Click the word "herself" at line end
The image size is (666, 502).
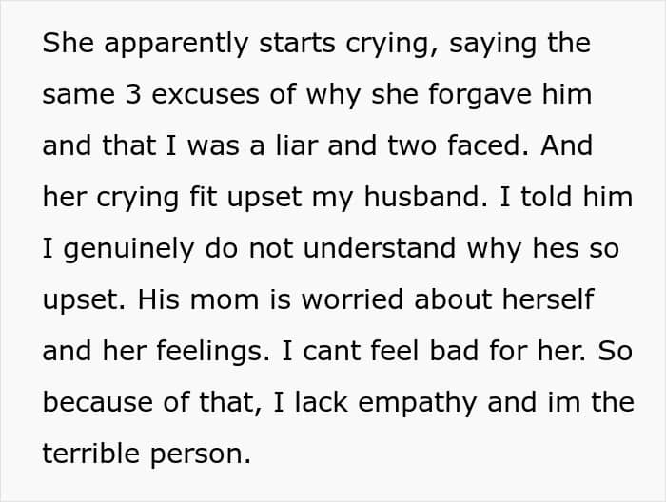pos(541,299)
